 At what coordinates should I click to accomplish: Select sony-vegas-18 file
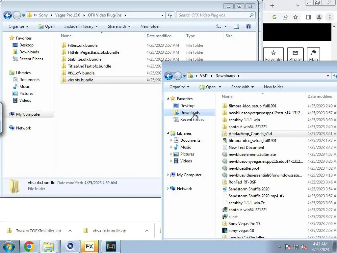pyautogui.click(x=241, y=230)
